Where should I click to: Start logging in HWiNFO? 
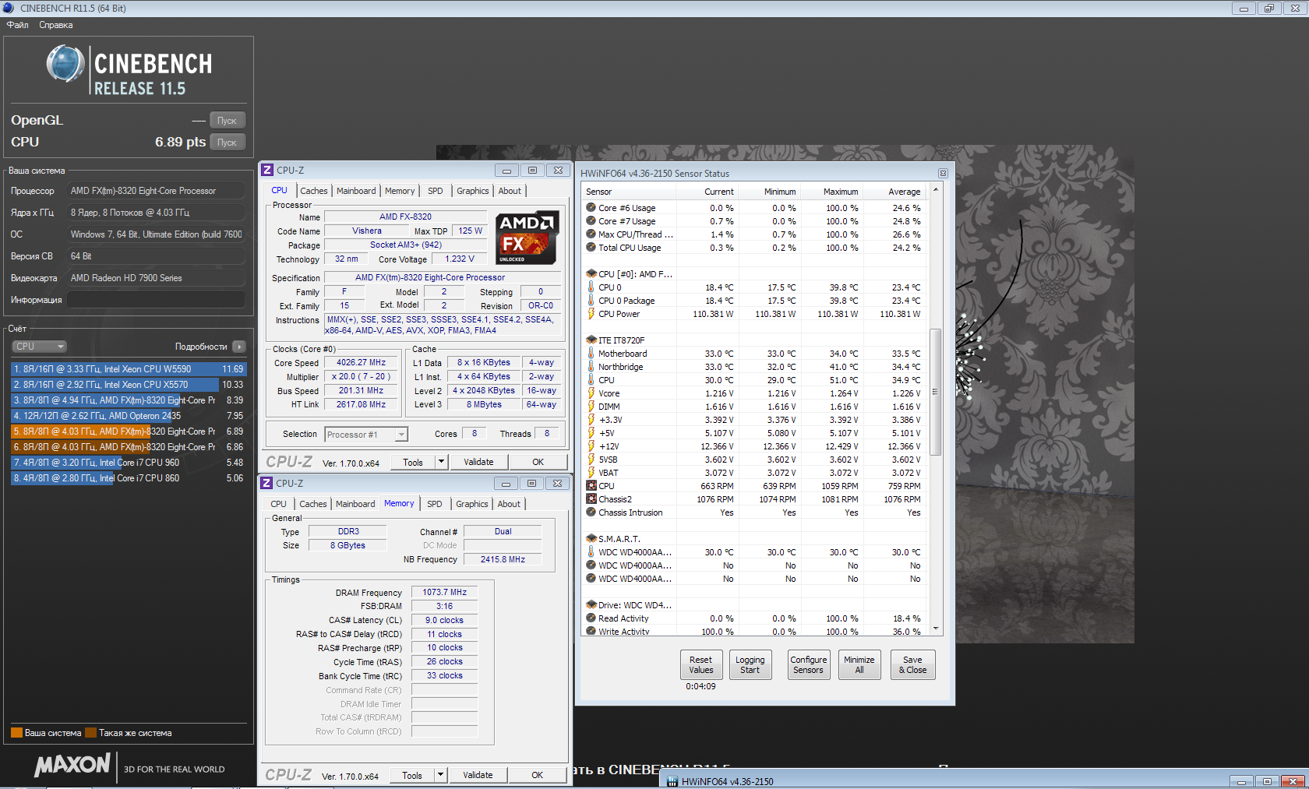pyautogui.click(x=750, y=664)
